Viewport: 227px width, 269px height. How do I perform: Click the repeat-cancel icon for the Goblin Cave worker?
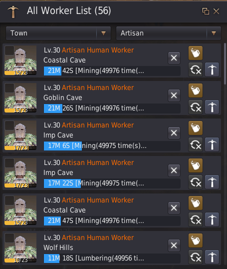(196, 107)
